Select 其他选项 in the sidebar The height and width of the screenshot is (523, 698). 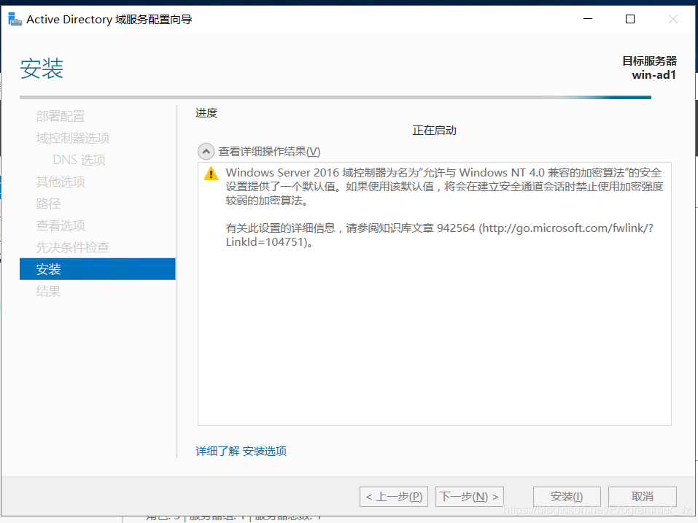click(61, 182)
